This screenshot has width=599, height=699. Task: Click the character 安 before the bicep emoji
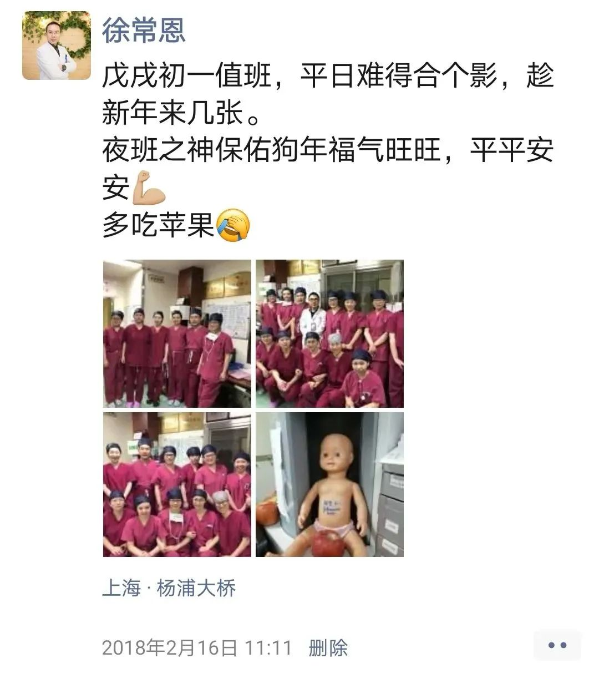pos(116,188)
